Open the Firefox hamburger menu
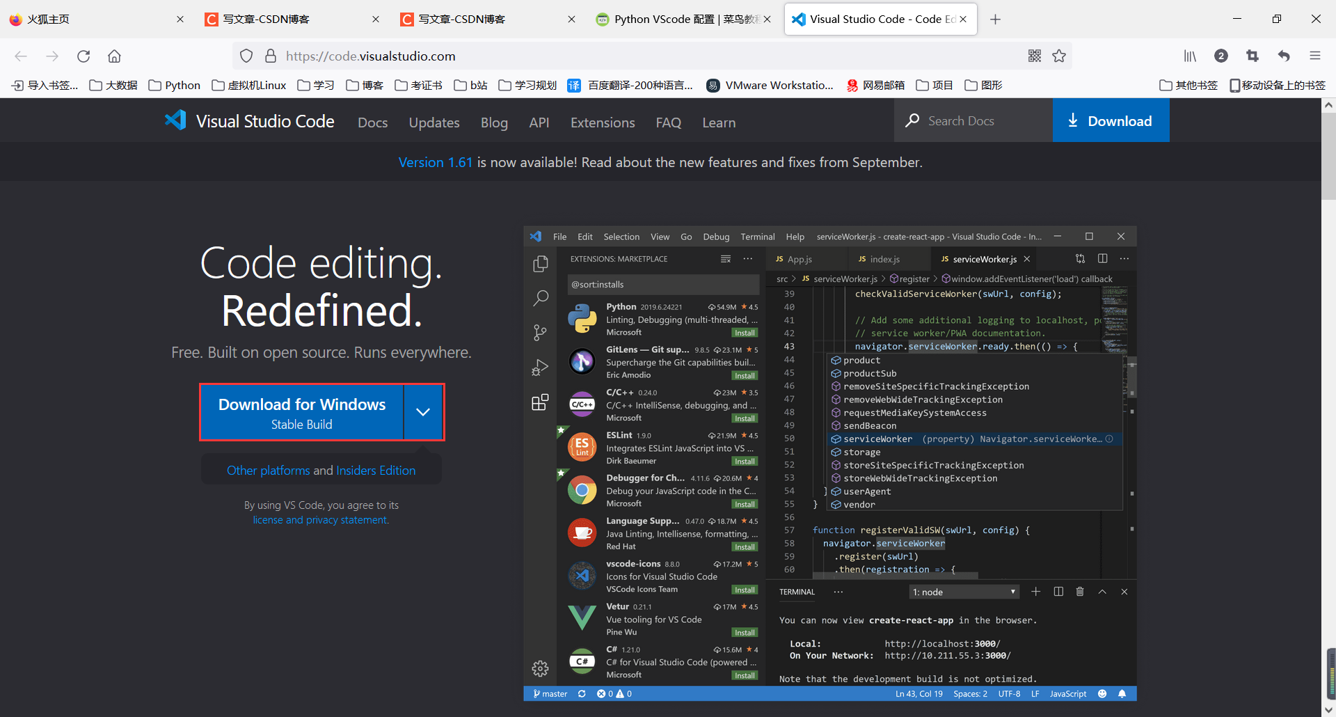1336x717 pixels. 1314,56
